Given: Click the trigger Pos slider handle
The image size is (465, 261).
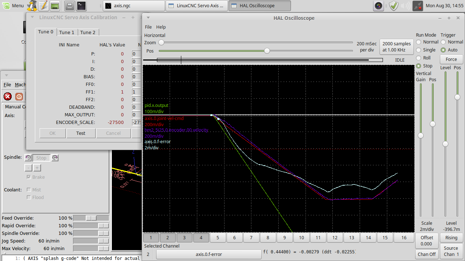Looking at the screenshot, I should tap(457, 97).
